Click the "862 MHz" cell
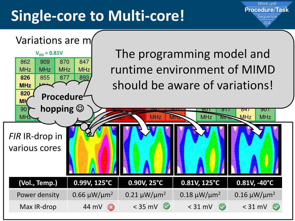The image size is (295, 221). click(25, 66)
